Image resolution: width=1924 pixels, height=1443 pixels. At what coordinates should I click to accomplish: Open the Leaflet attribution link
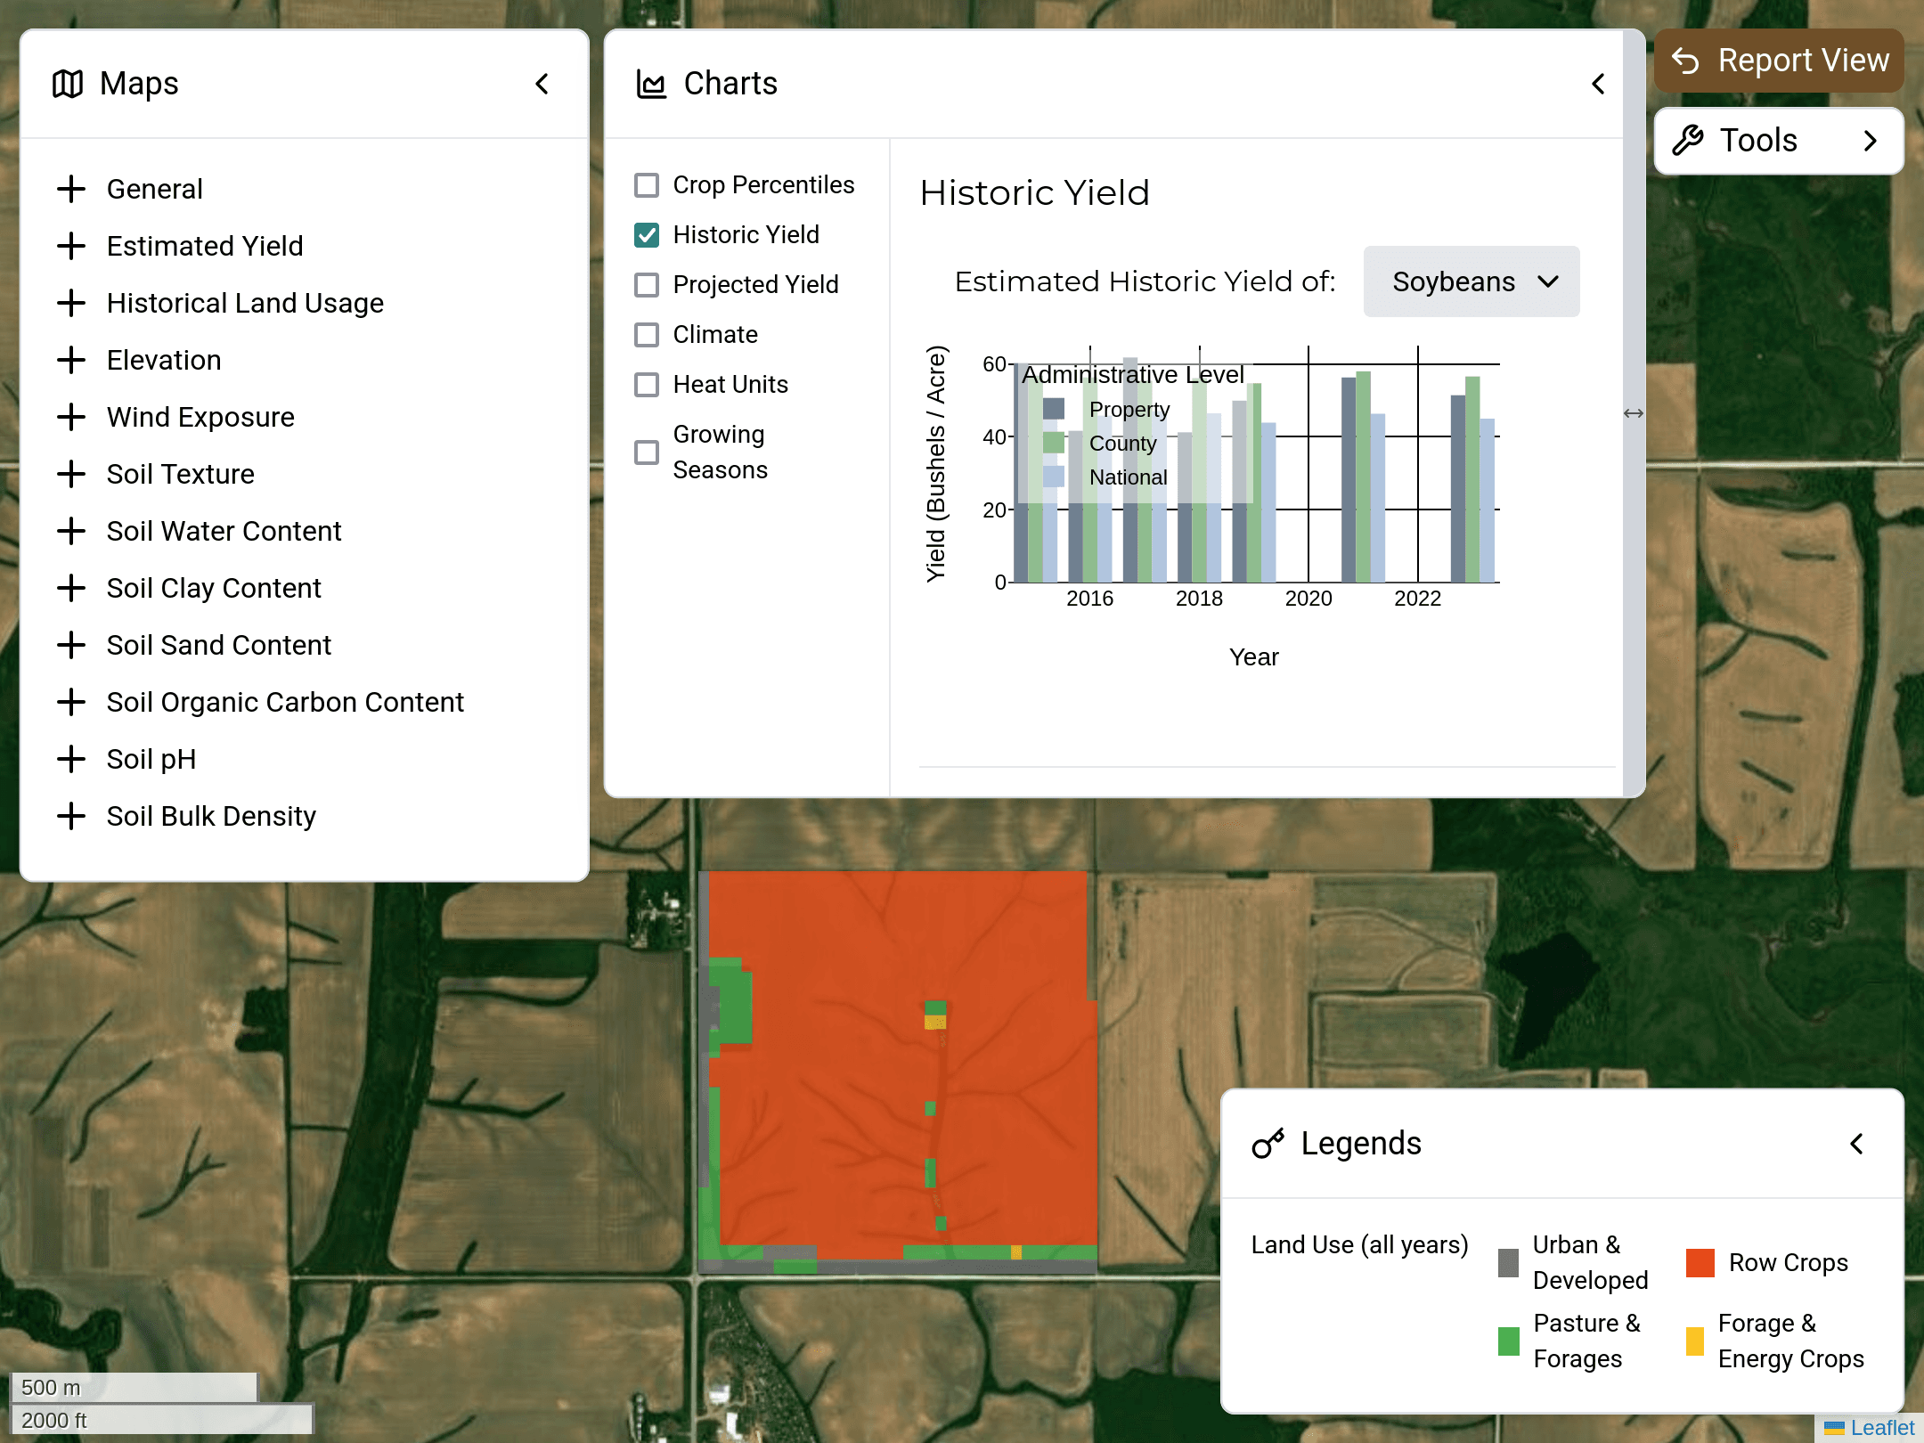pyautogui.click(x=1881, y=1428)
